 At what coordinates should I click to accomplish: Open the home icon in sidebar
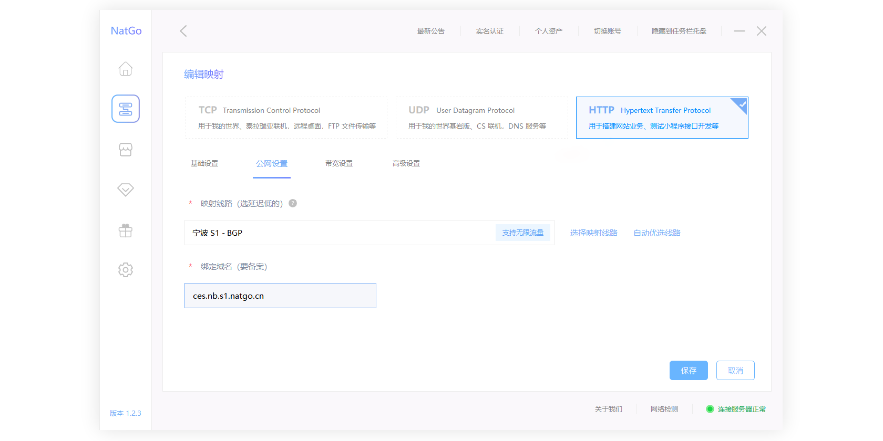126,69
